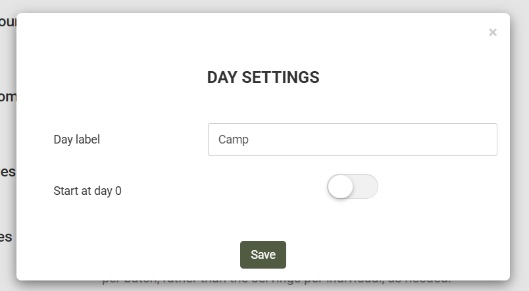Screen dimensions: 529x291
Task: Enable starting the day count at zero
Action: coord(352,186)
